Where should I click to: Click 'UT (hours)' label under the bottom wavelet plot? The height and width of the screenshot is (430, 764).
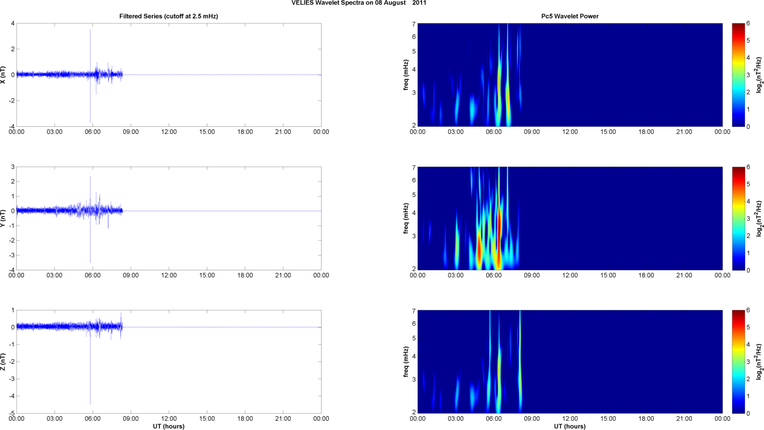570,426
